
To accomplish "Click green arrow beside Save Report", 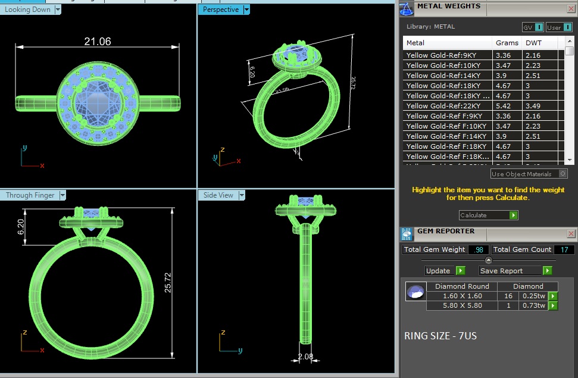I will [x=547, y=271].
